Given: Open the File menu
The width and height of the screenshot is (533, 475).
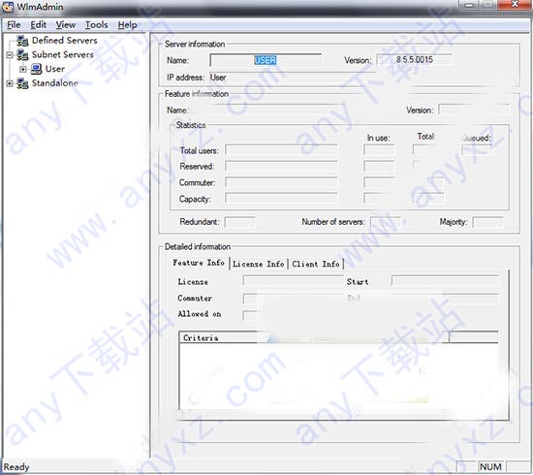Looking at the screenshot, I should click(14, 25).
